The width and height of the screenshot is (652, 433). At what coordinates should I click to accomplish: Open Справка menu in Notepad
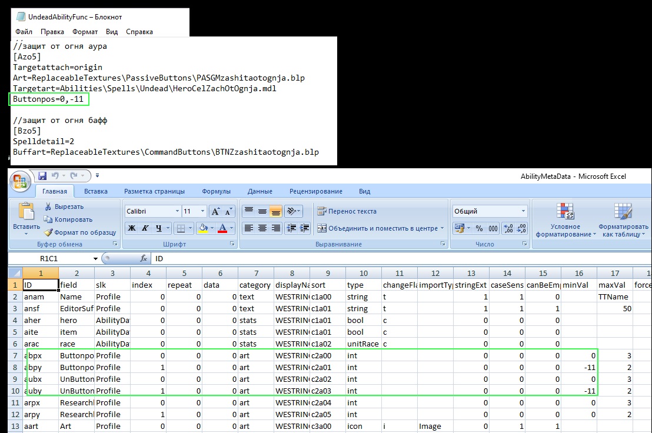point(139,32)
